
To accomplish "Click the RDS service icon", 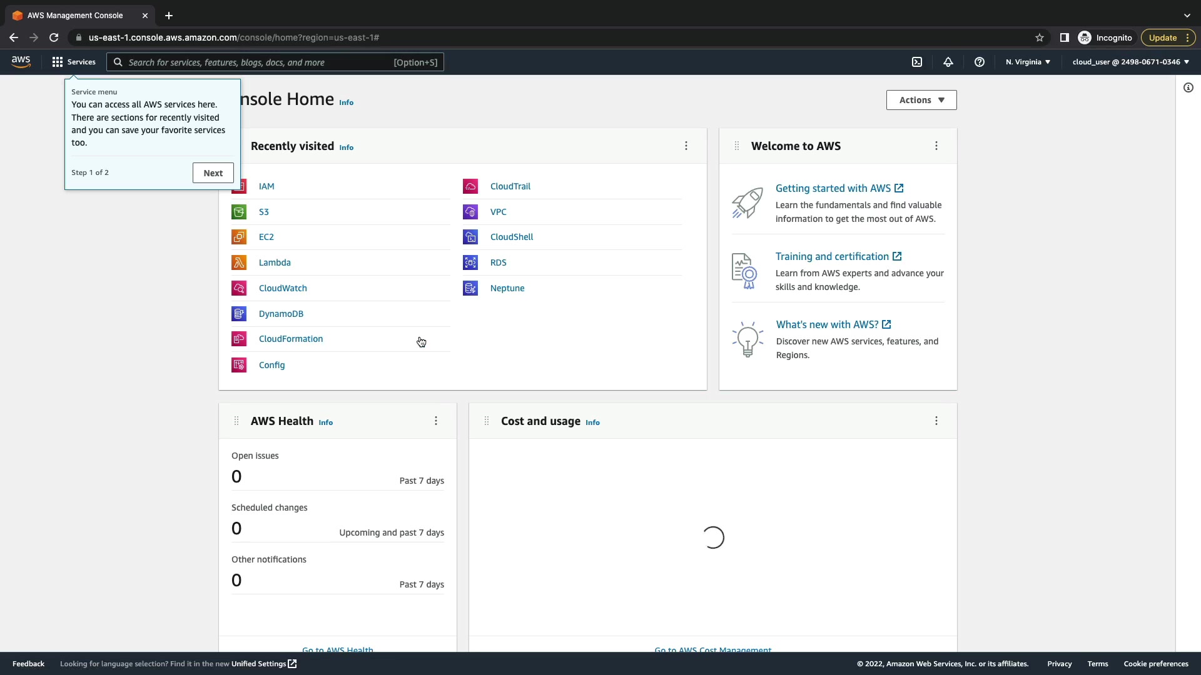I will click(x=470, y=262).
